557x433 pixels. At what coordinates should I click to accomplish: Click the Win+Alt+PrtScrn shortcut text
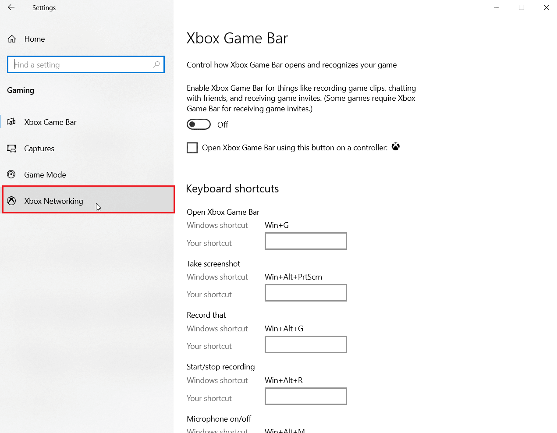pos(293,277)
